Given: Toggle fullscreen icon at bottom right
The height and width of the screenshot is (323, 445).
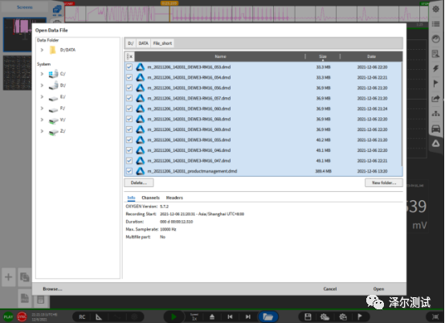Looking at the screenshot, I should [x=435, y=317].
